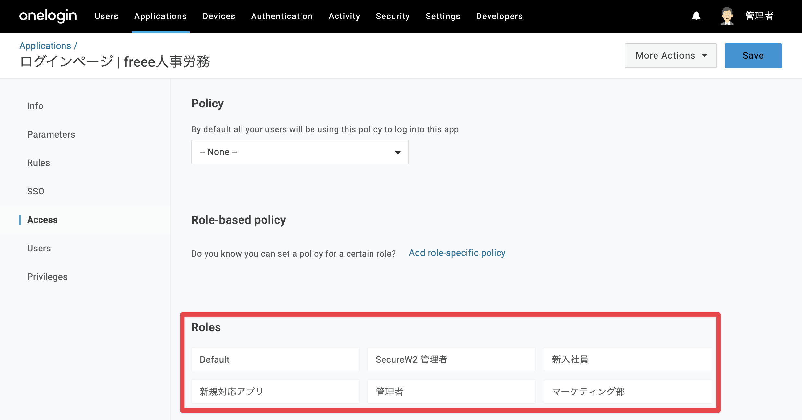Switch to the SSO sidebar tab

click(36, 191)
